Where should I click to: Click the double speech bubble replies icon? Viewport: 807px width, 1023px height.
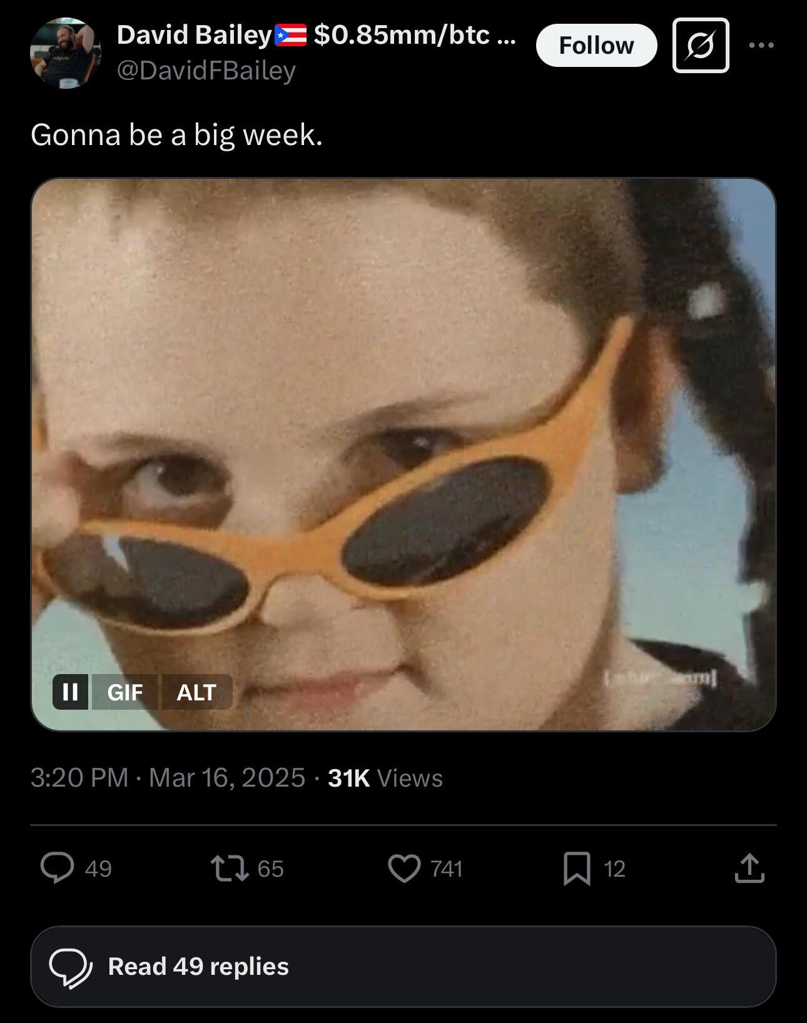click(x=71, y=967)
